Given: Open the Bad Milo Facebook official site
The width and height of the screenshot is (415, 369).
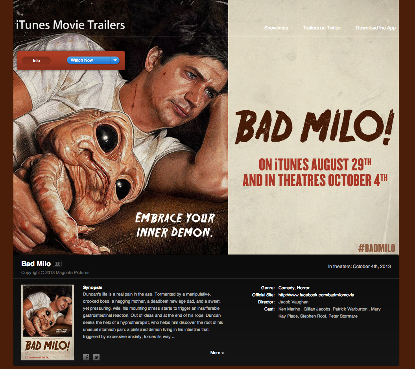Looking at the screenshot, I should pyautogui.click(x=316, y=295).
